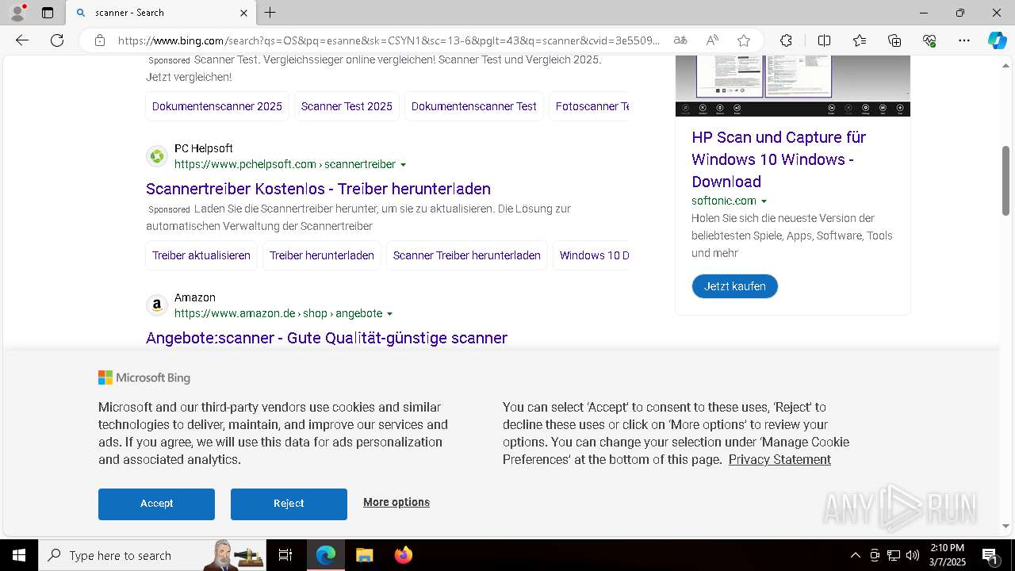Open Microsoft Edge from the taskbar
This screenshot has width=1015, height=571.
coord(326,555)
